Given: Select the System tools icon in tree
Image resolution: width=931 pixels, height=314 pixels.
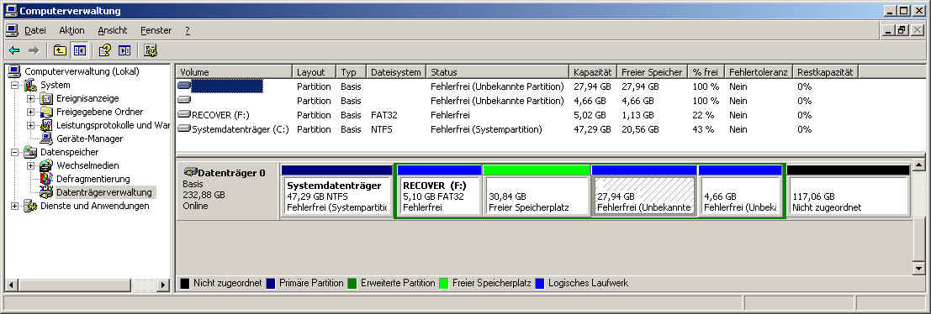Looking at the screenshot, I should (x=30, y=86).
